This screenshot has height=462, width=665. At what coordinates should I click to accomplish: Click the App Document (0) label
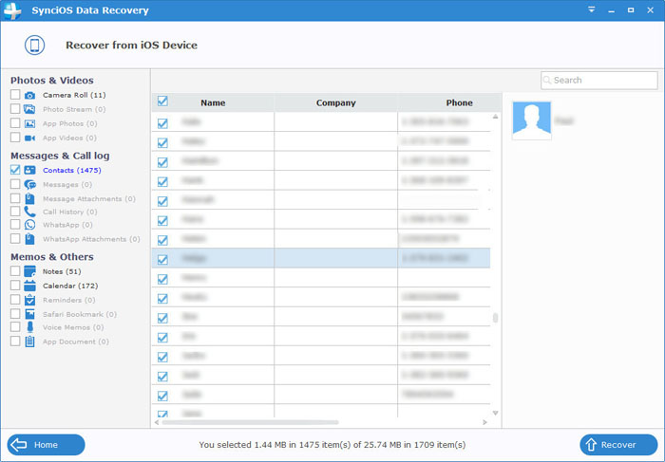tap(76, 342)
